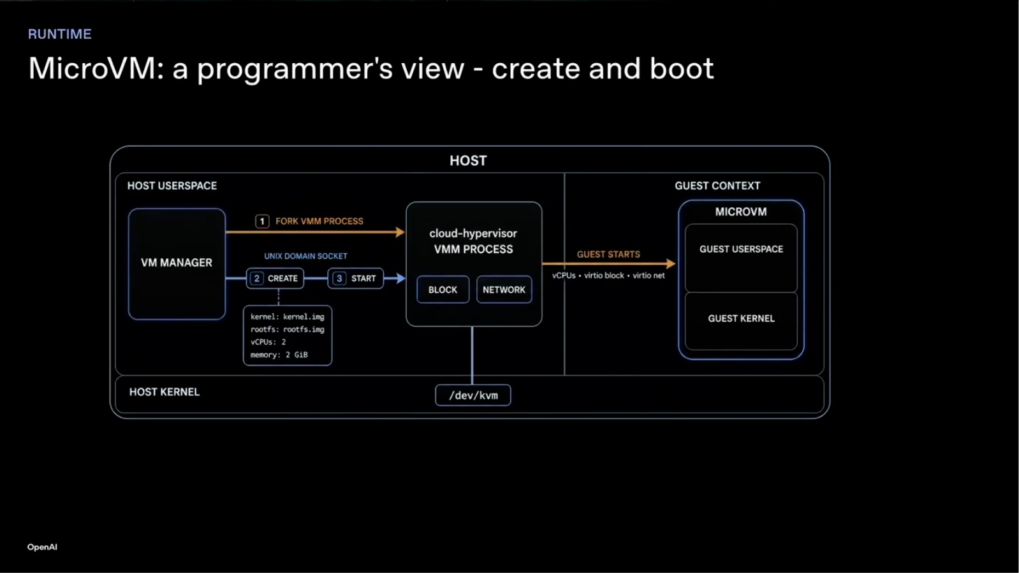Click the GUEST USERSPACE box

click(x=741, y=258)
